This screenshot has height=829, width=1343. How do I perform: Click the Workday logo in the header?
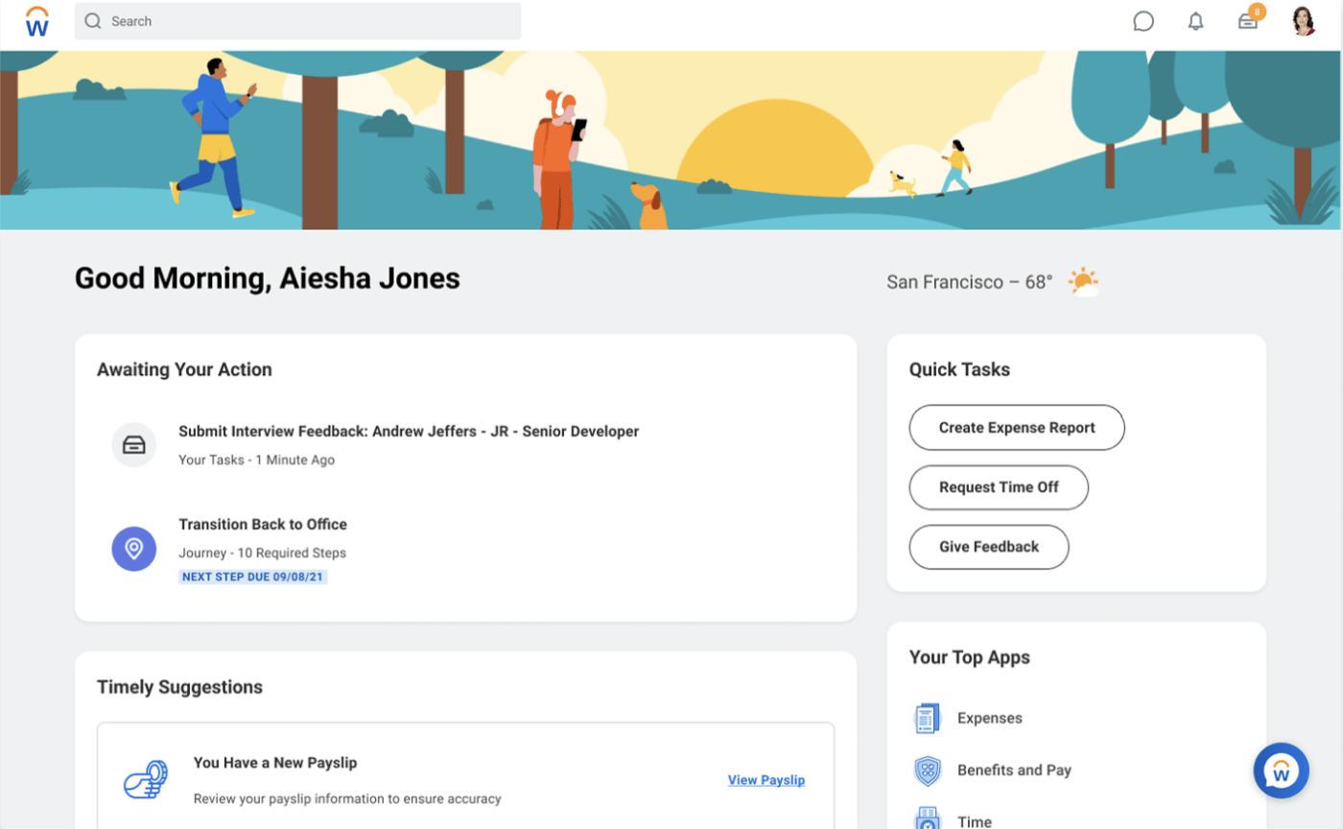(36, 21)
